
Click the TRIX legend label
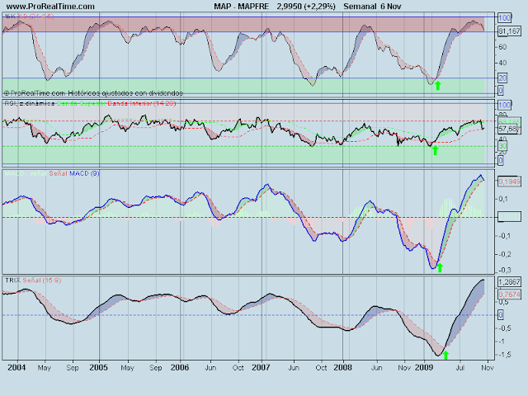click(x=13, y=280)
